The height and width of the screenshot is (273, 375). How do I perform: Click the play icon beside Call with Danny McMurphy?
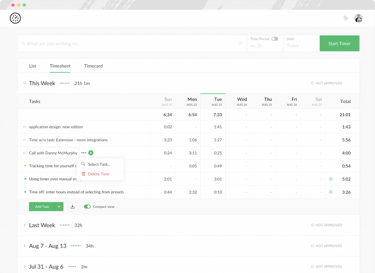click(x=91, y=153)
